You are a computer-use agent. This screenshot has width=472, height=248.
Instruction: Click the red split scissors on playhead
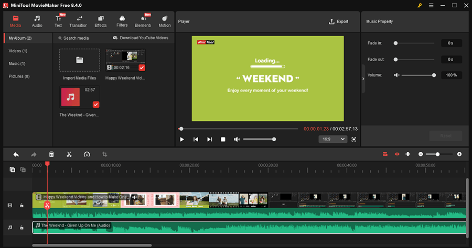click(x=47, y=206)
